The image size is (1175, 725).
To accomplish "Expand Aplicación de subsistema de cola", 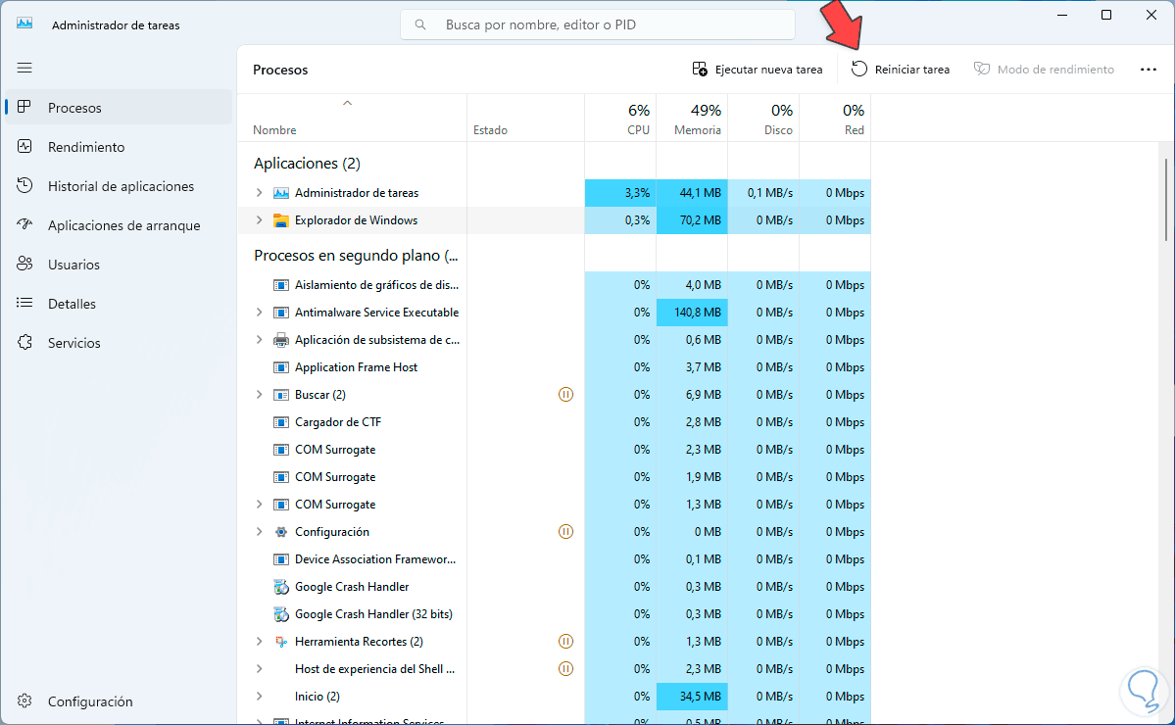I will [260, 339].
